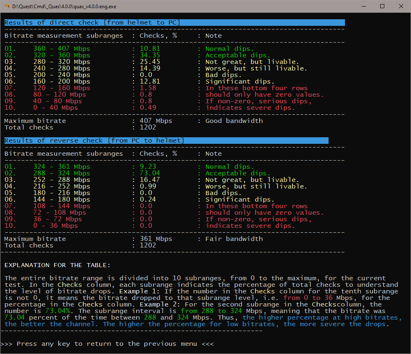Click '73.04%' green text in explanation

pyautogui.click(x=58, y=311)
